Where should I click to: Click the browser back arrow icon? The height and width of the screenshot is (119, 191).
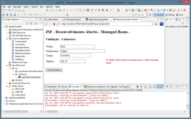tap(46, 24)
